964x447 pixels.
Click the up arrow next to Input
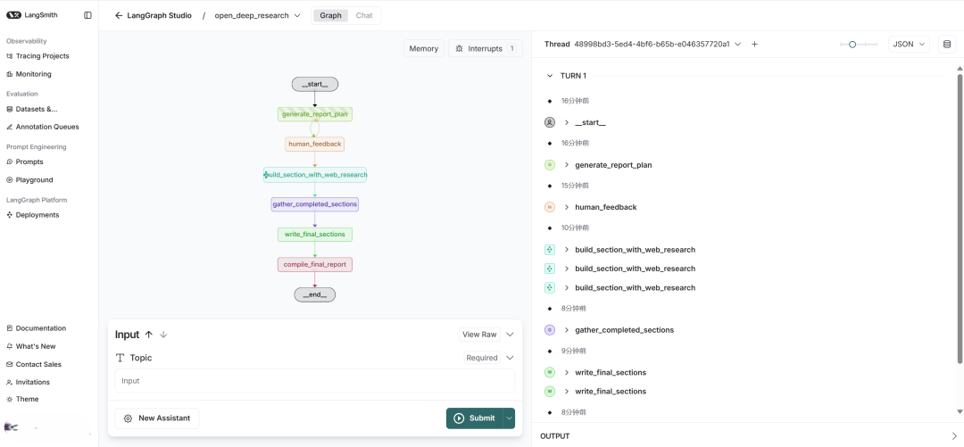(x=148, y=335)
